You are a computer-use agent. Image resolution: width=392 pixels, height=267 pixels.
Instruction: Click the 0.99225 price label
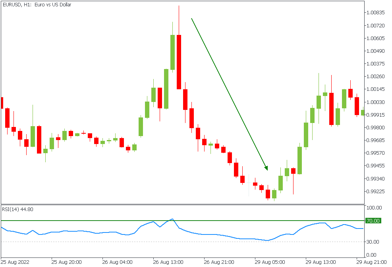click(375, 192)
